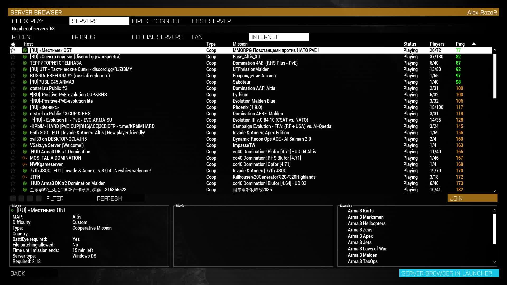Sort by Players column header
This screenshot has height=285, width=507.
(x=437, y=44)
